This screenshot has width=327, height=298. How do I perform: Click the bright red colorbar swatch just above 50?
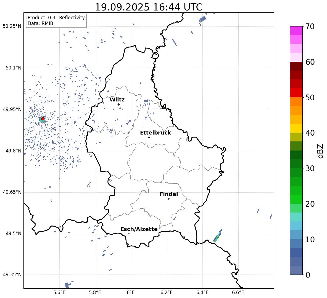296,93
